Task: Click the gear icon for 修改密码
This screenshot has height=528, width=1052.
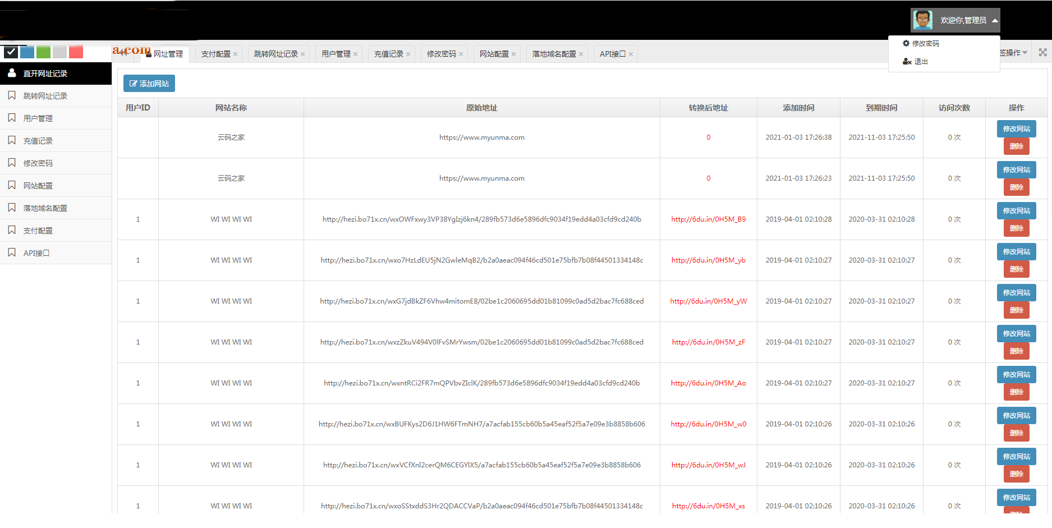Action: click(906, 43)
